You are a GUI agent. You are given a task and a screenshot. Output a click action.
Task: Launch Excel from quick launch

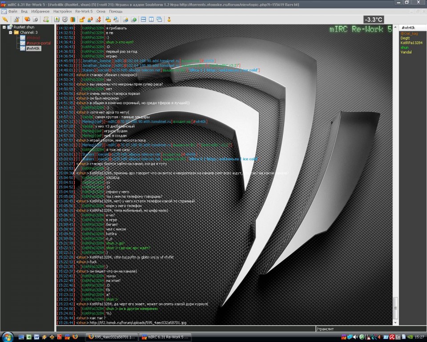(29, 337)
